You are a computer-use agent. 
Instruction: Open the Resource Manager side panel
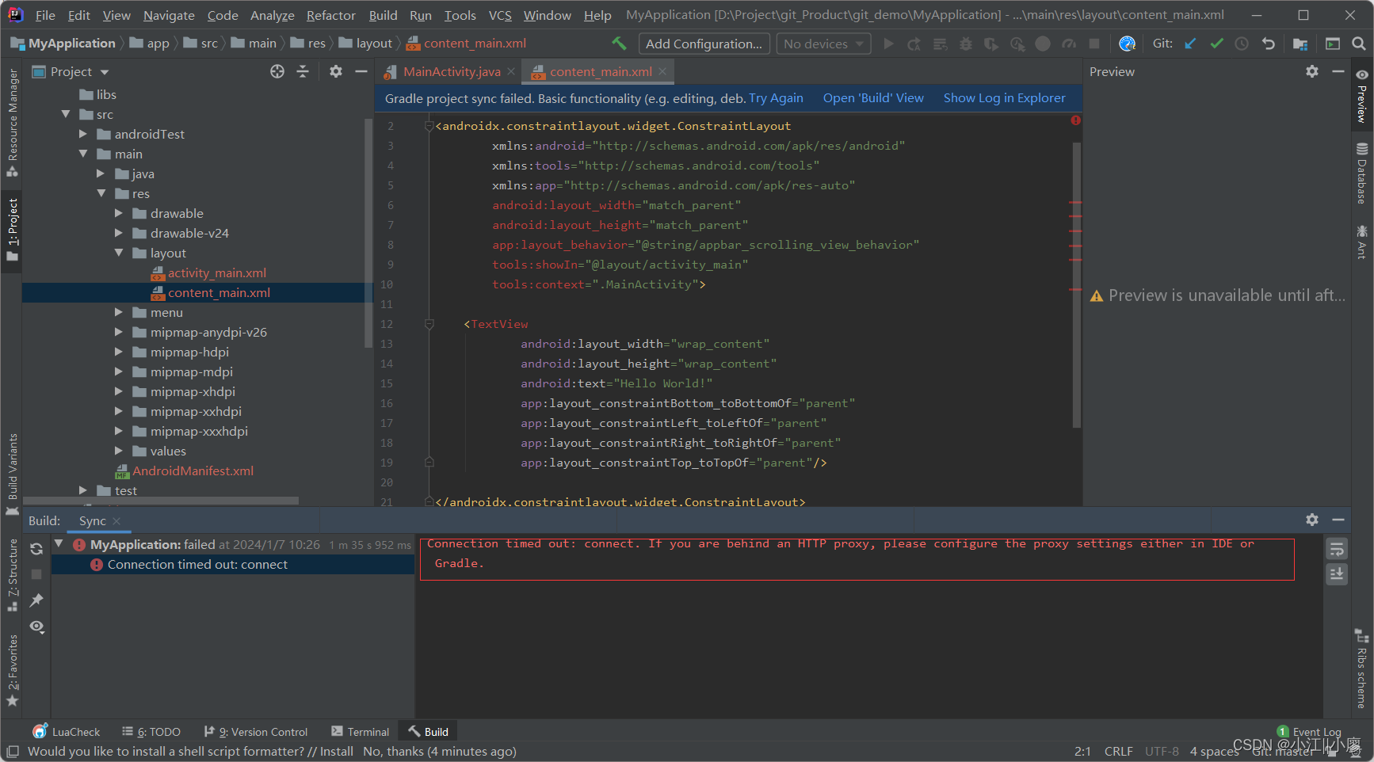[12, 123]
